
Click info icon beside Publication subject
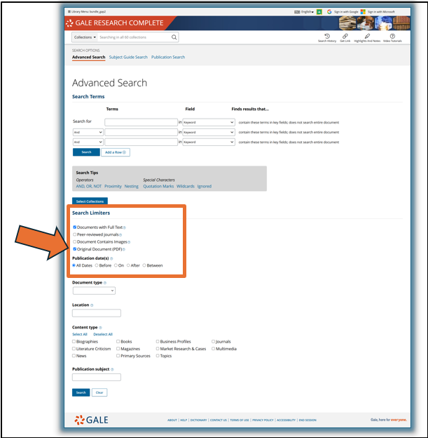click(112, 369)
